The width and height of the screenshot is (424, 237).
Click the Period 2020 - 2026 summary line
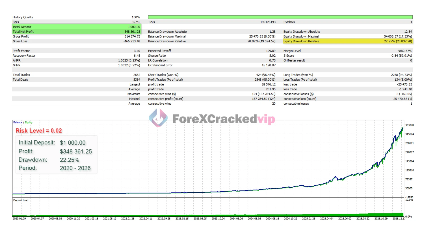click(x=55, y=168)
